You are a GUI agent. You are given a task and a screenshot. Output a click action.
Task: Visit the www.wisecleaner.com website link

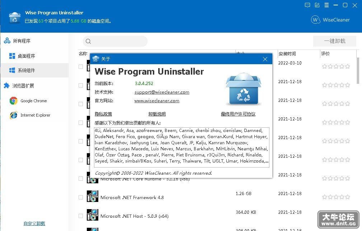click(x=157, y=101)
